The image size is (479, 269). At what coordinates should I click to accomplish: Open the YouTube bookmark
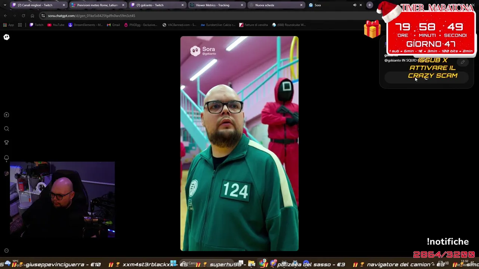point(56,25)
